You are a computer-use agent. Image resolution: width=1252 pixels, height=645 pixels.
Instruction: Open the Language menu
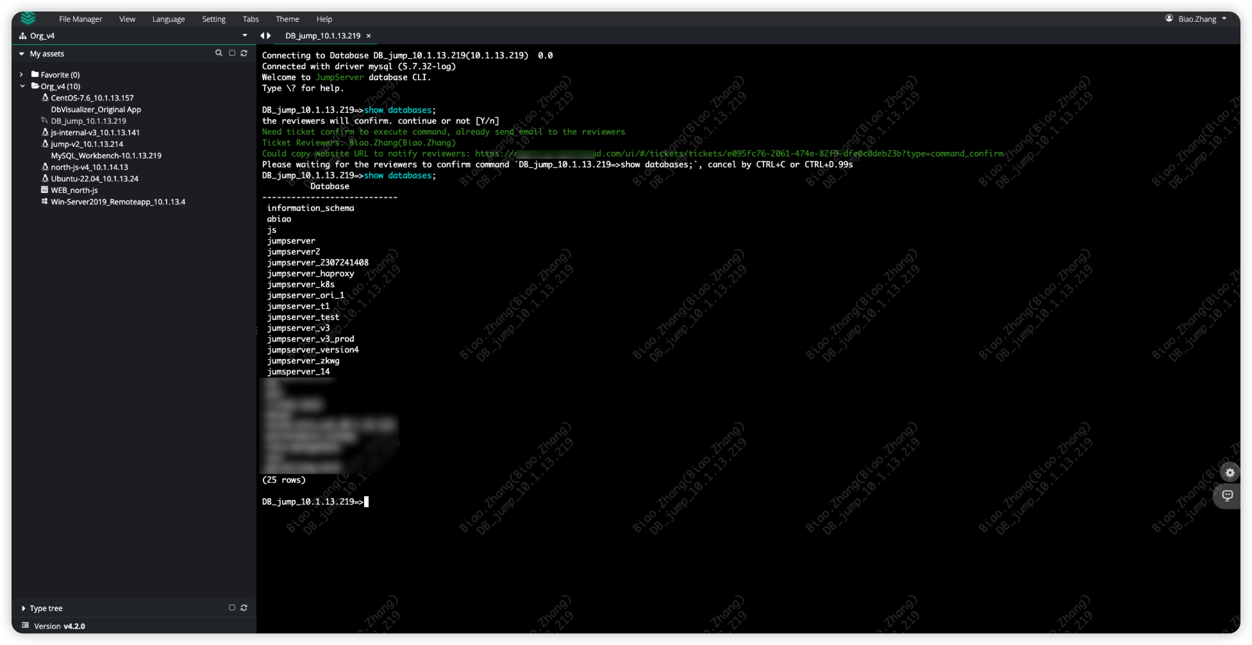169,19
